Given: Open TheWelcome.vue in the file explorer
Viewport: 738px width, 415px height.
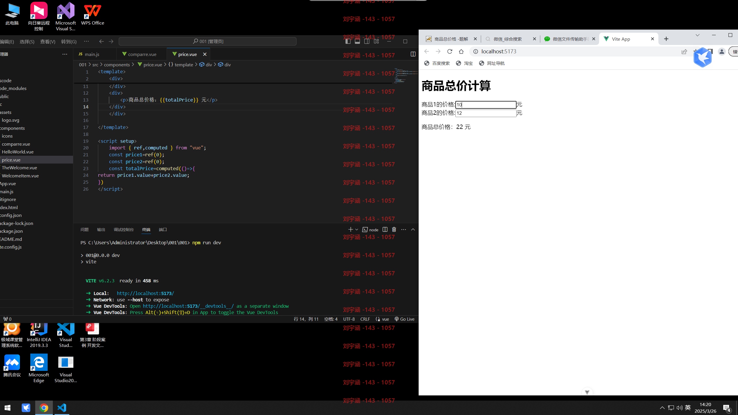Looking at the screenshot, I should (x=36, y=168).
